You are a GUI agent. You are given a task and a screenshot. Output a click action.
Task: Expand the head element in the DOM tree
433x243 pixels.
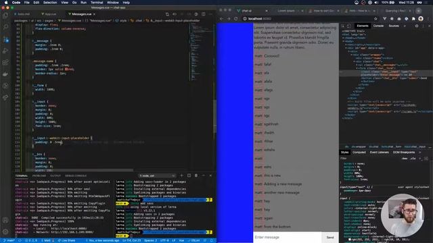[x=344, y=38]
